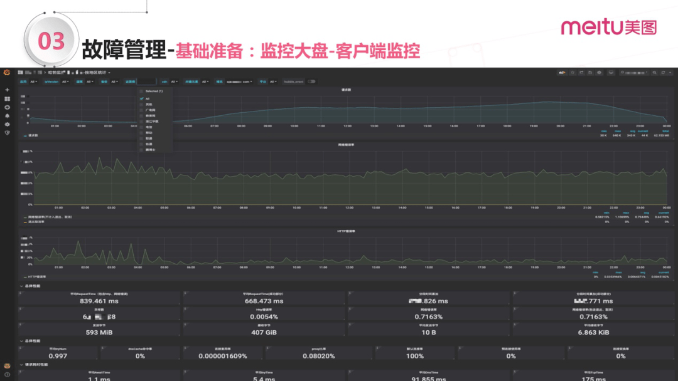Click the user avatar at the sidebar bottom
This screenshot has width=678, height=381.
pyautogui.click(x=7, y=366)
